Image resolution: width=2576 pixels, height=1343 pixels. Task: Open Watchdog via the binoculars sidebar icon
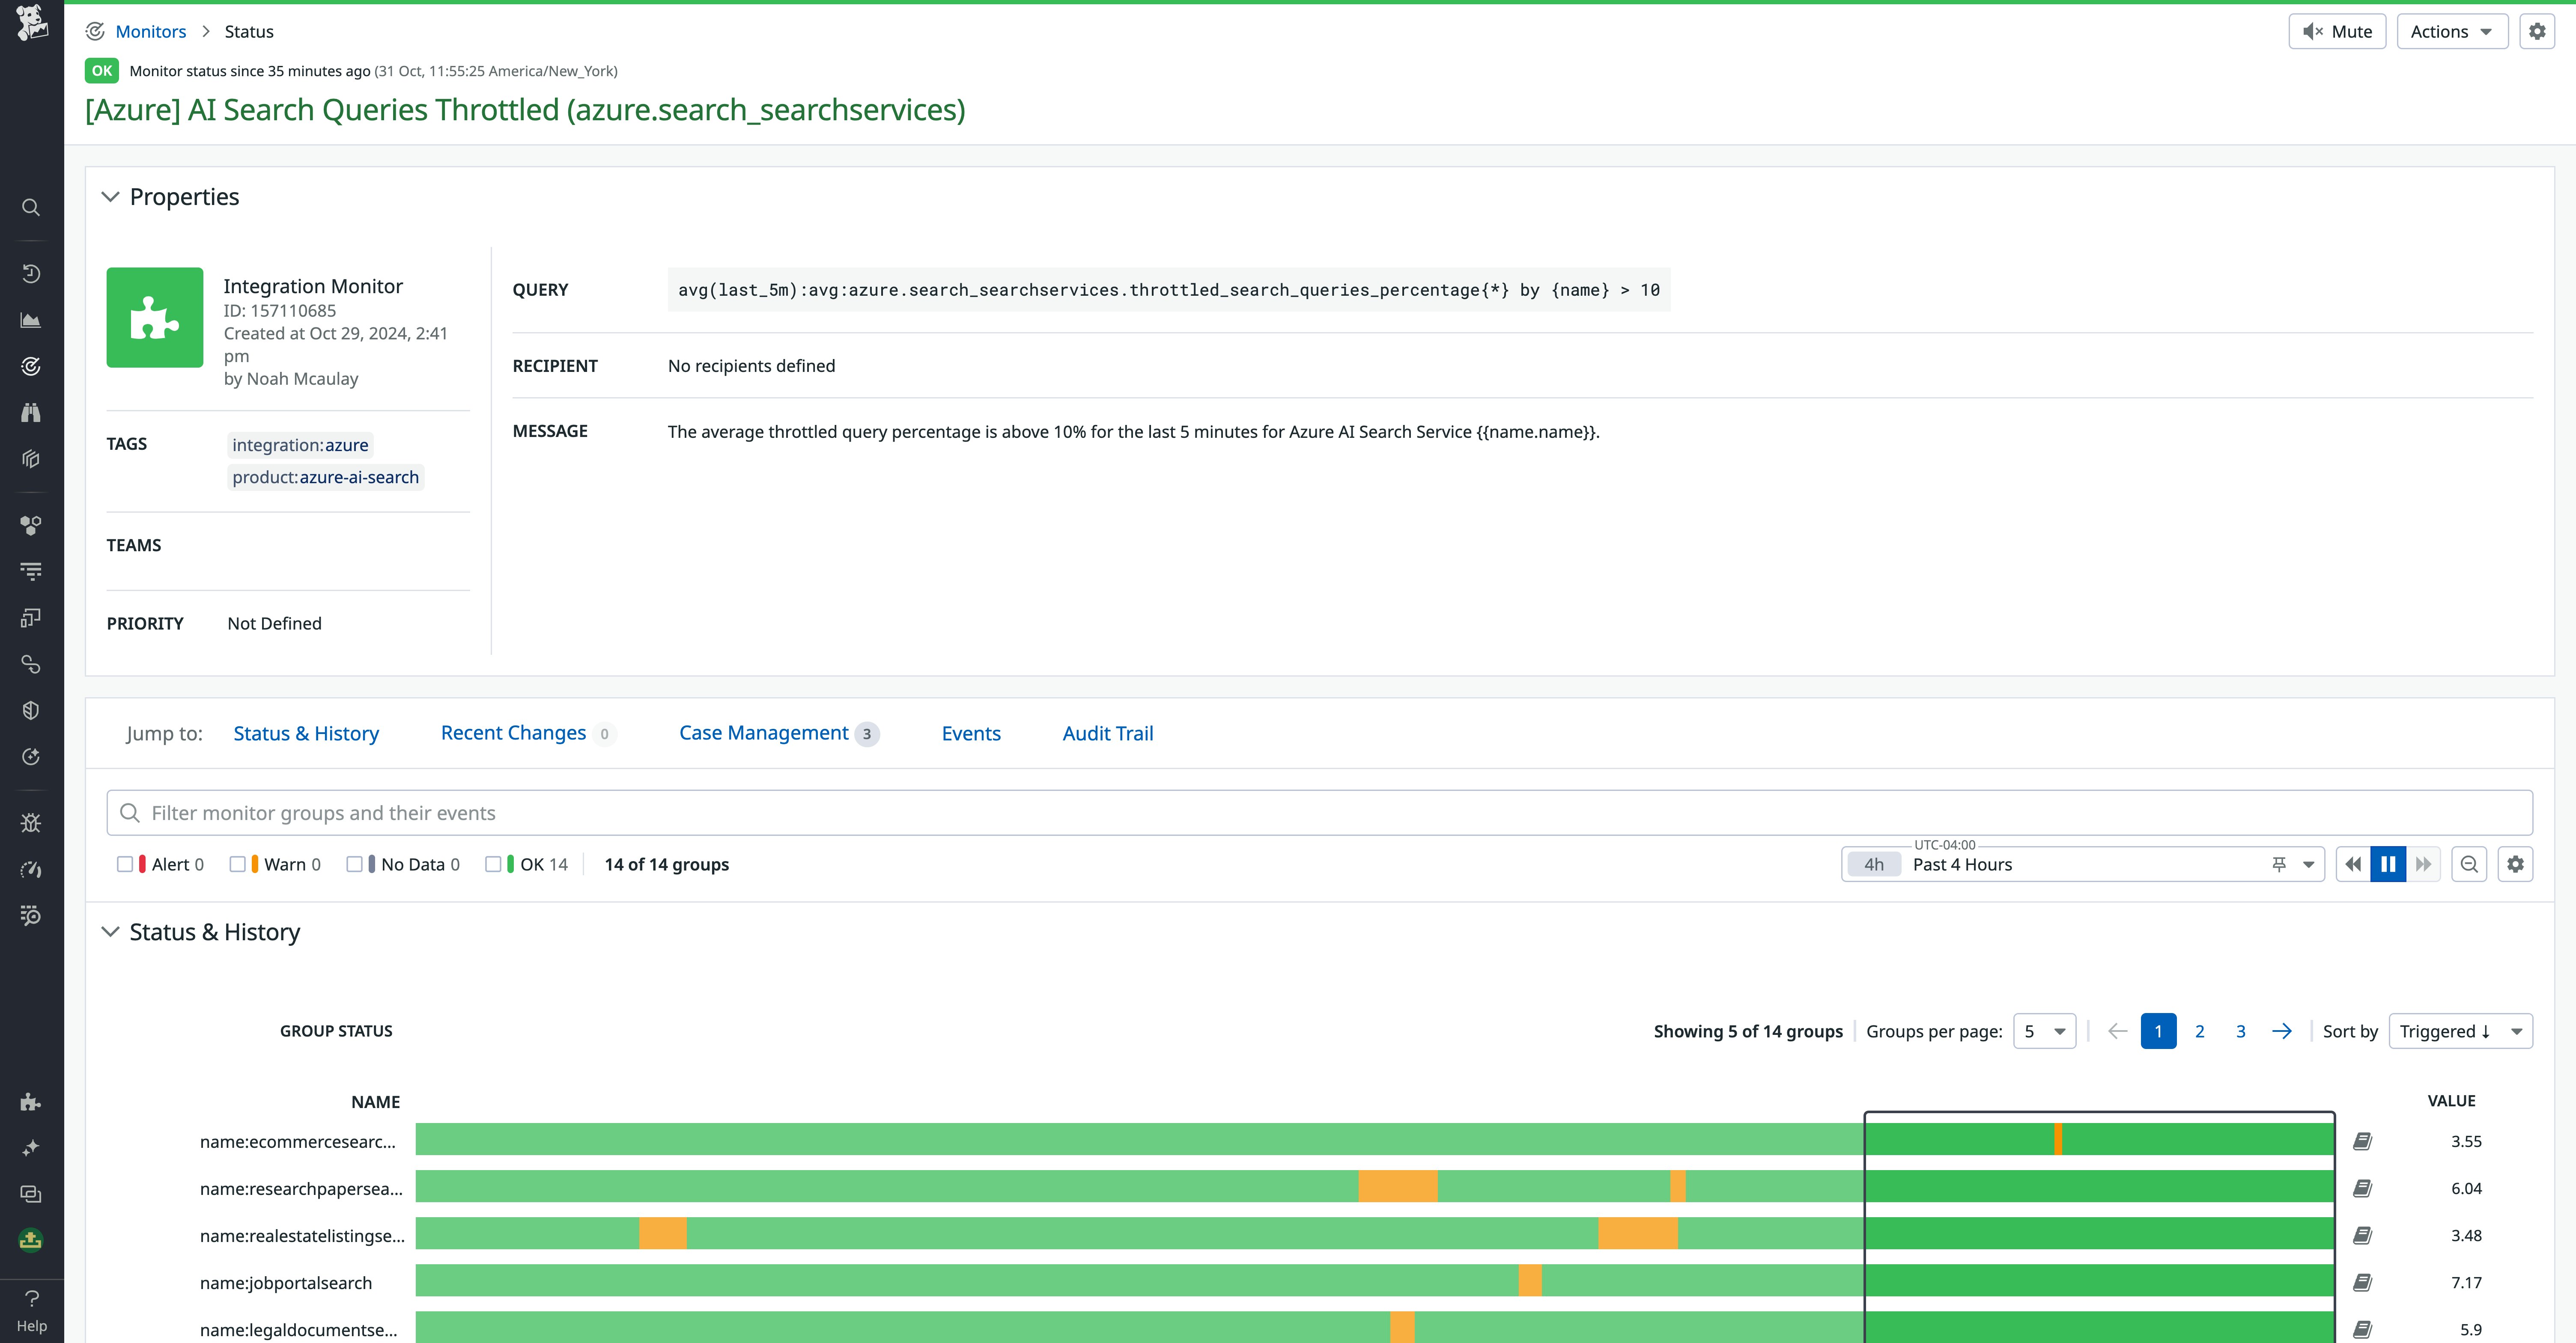coord(31,412)
